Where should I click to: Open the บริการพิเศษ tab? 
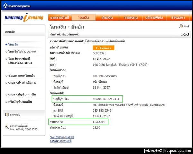(x=154, y=17)
